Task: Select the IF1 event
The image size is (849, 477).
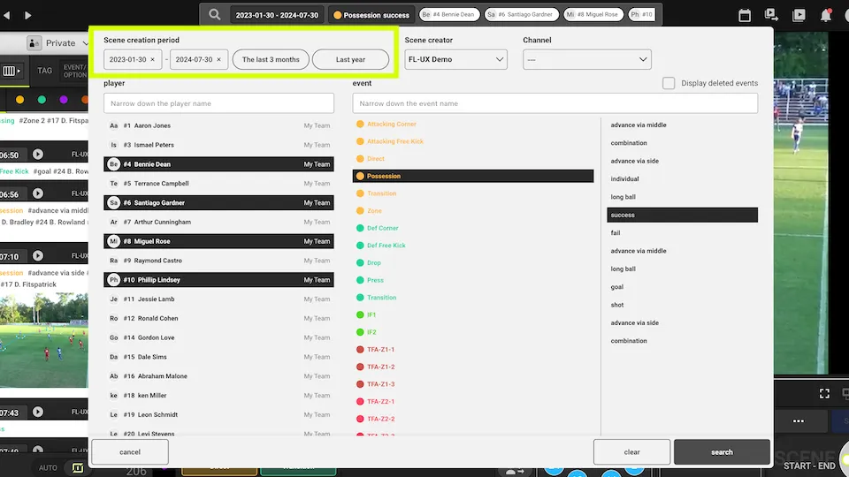Action: pyautogui.click(x=472, y=314)
